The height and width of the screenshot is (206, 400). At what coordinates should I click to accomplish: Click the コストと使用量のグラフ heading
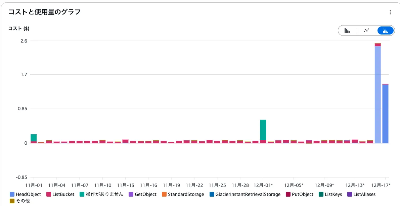pos(44,12)
